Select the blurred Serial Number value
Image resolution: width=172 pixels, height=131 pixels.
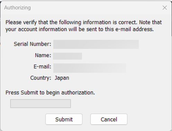tap(96, 44)
